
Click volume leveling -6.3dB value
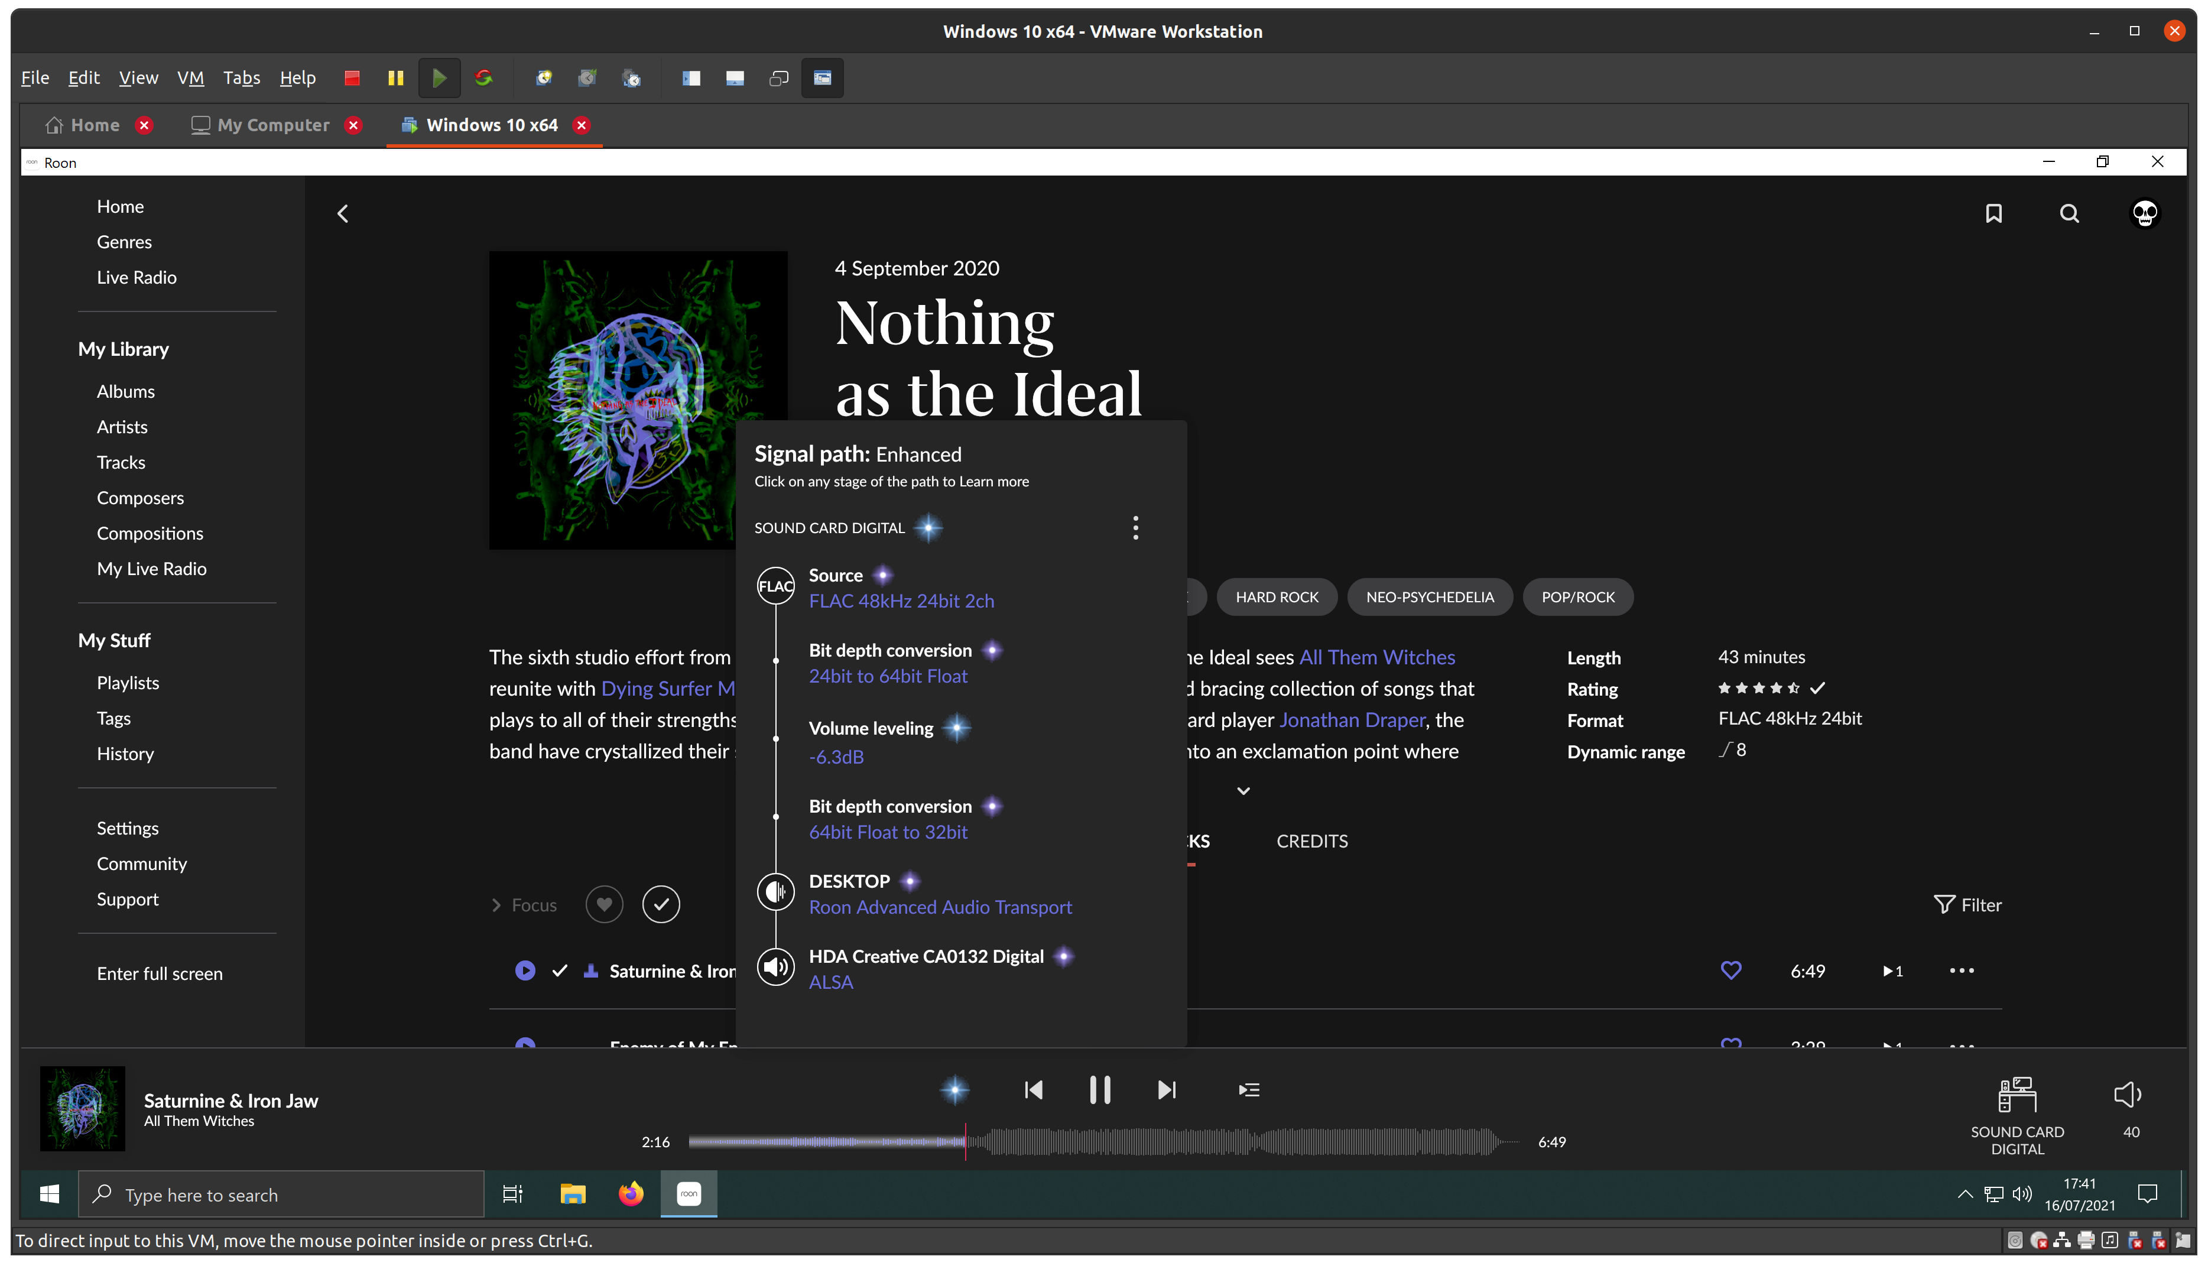click(x=836, y=757)
